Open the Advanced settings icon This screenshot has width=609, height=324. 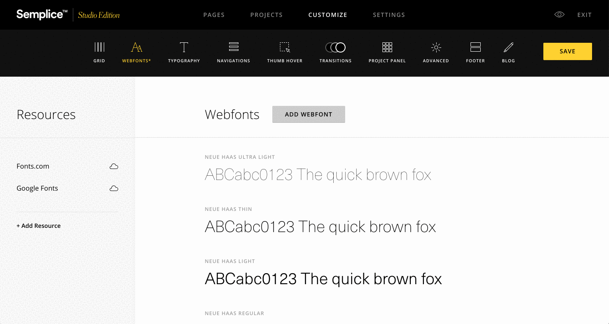point(436,47)
